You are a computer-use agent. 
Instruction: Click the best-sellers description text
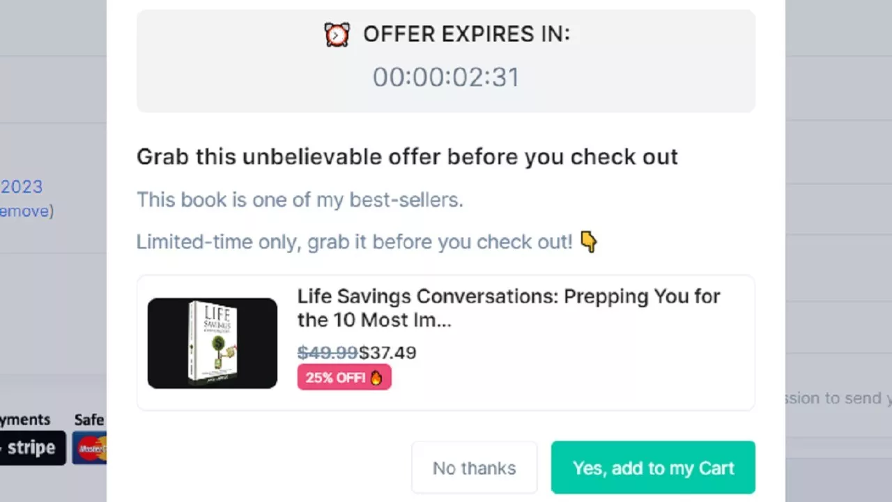pyautogui.click(x=300, y=200)
